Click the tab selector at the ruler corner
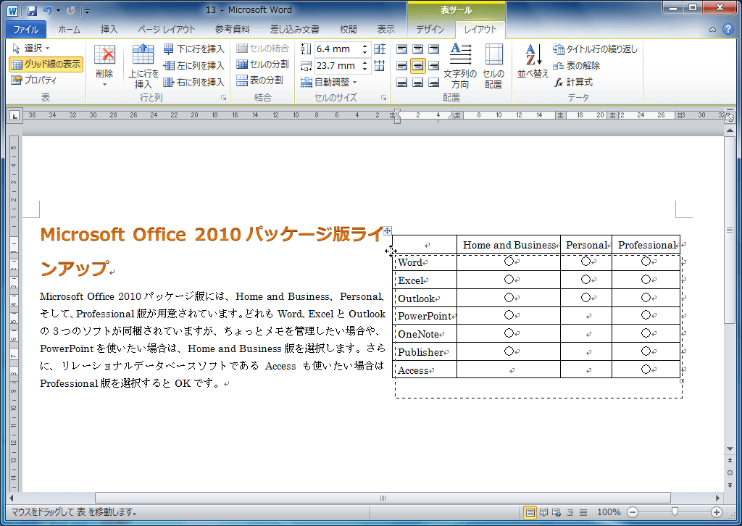This screenshot has height=526, width=742. coord(14,115)
